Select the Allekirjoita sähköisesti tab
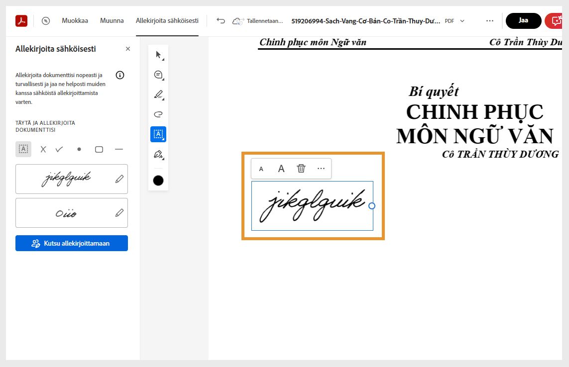This screenshot has height=367, width=569. click(167, 21)
